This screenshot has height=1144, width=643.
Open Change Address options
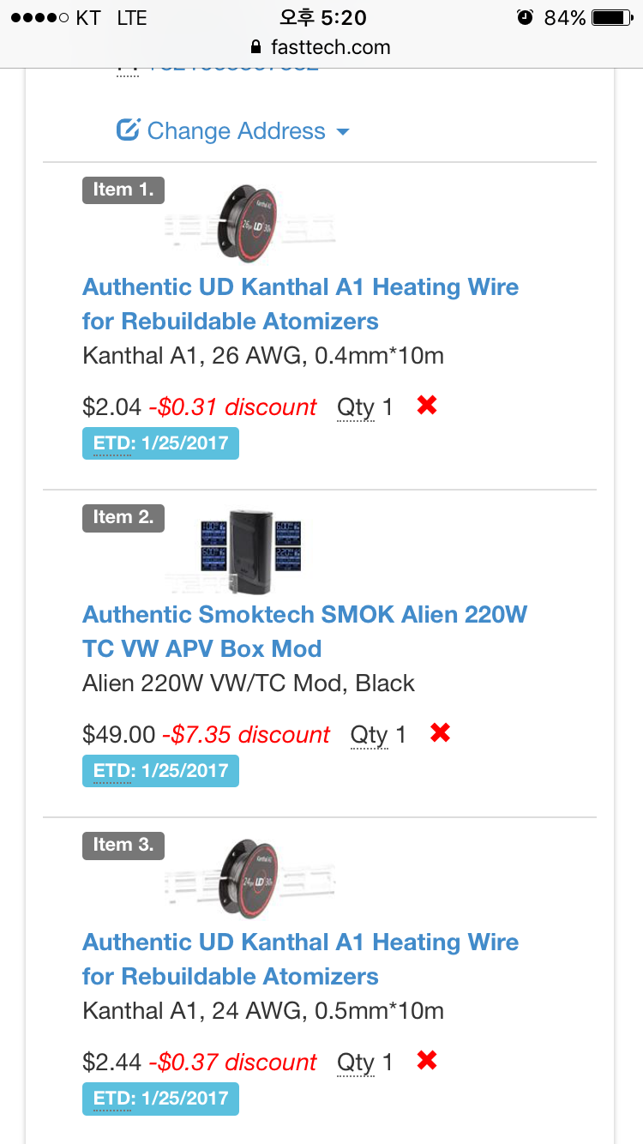[x=236, y=131]
